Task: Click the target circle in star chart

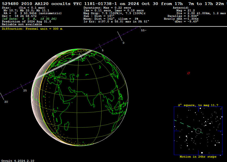Action: tap(198, 131)
